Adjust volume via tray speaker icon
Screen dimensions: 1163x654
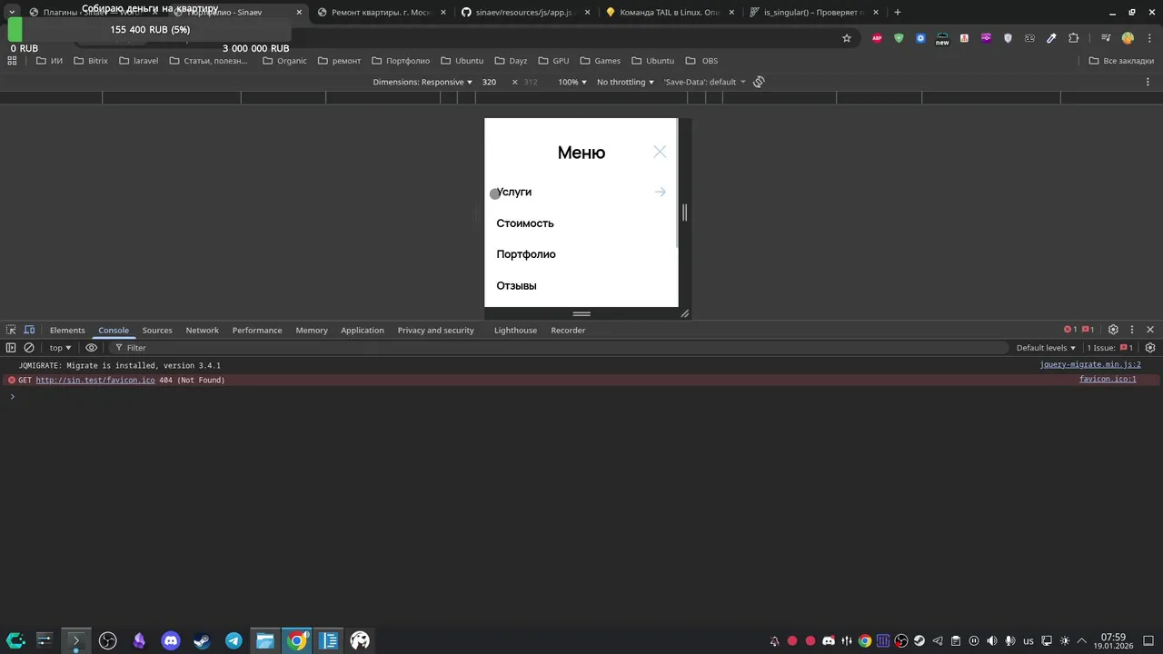pyautogui.click(x=991, y=640)
